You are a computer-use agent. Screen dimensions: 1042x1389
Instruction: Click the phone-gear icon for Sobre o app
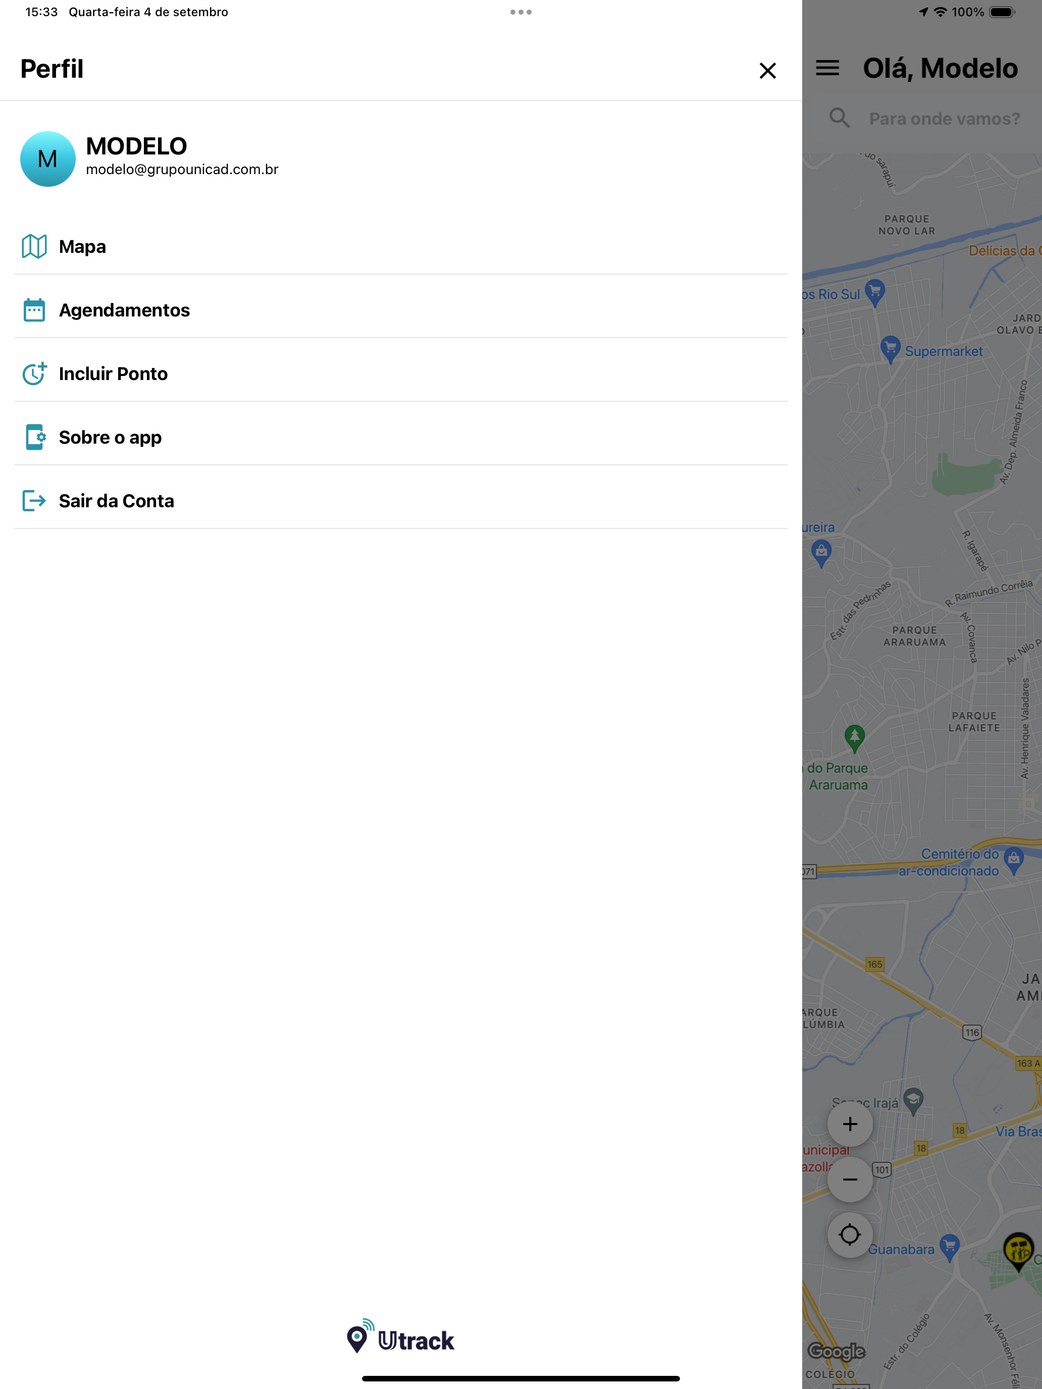(x=35, y=437)
